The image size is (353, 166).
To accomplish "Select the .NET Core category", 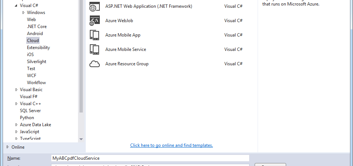I will click(x=37, y=27).
